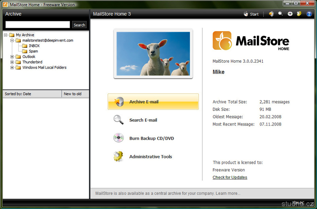This screenshot has width=317, height=209.
Task: Select the INBOX folder label
Action: tap(34, 46)
